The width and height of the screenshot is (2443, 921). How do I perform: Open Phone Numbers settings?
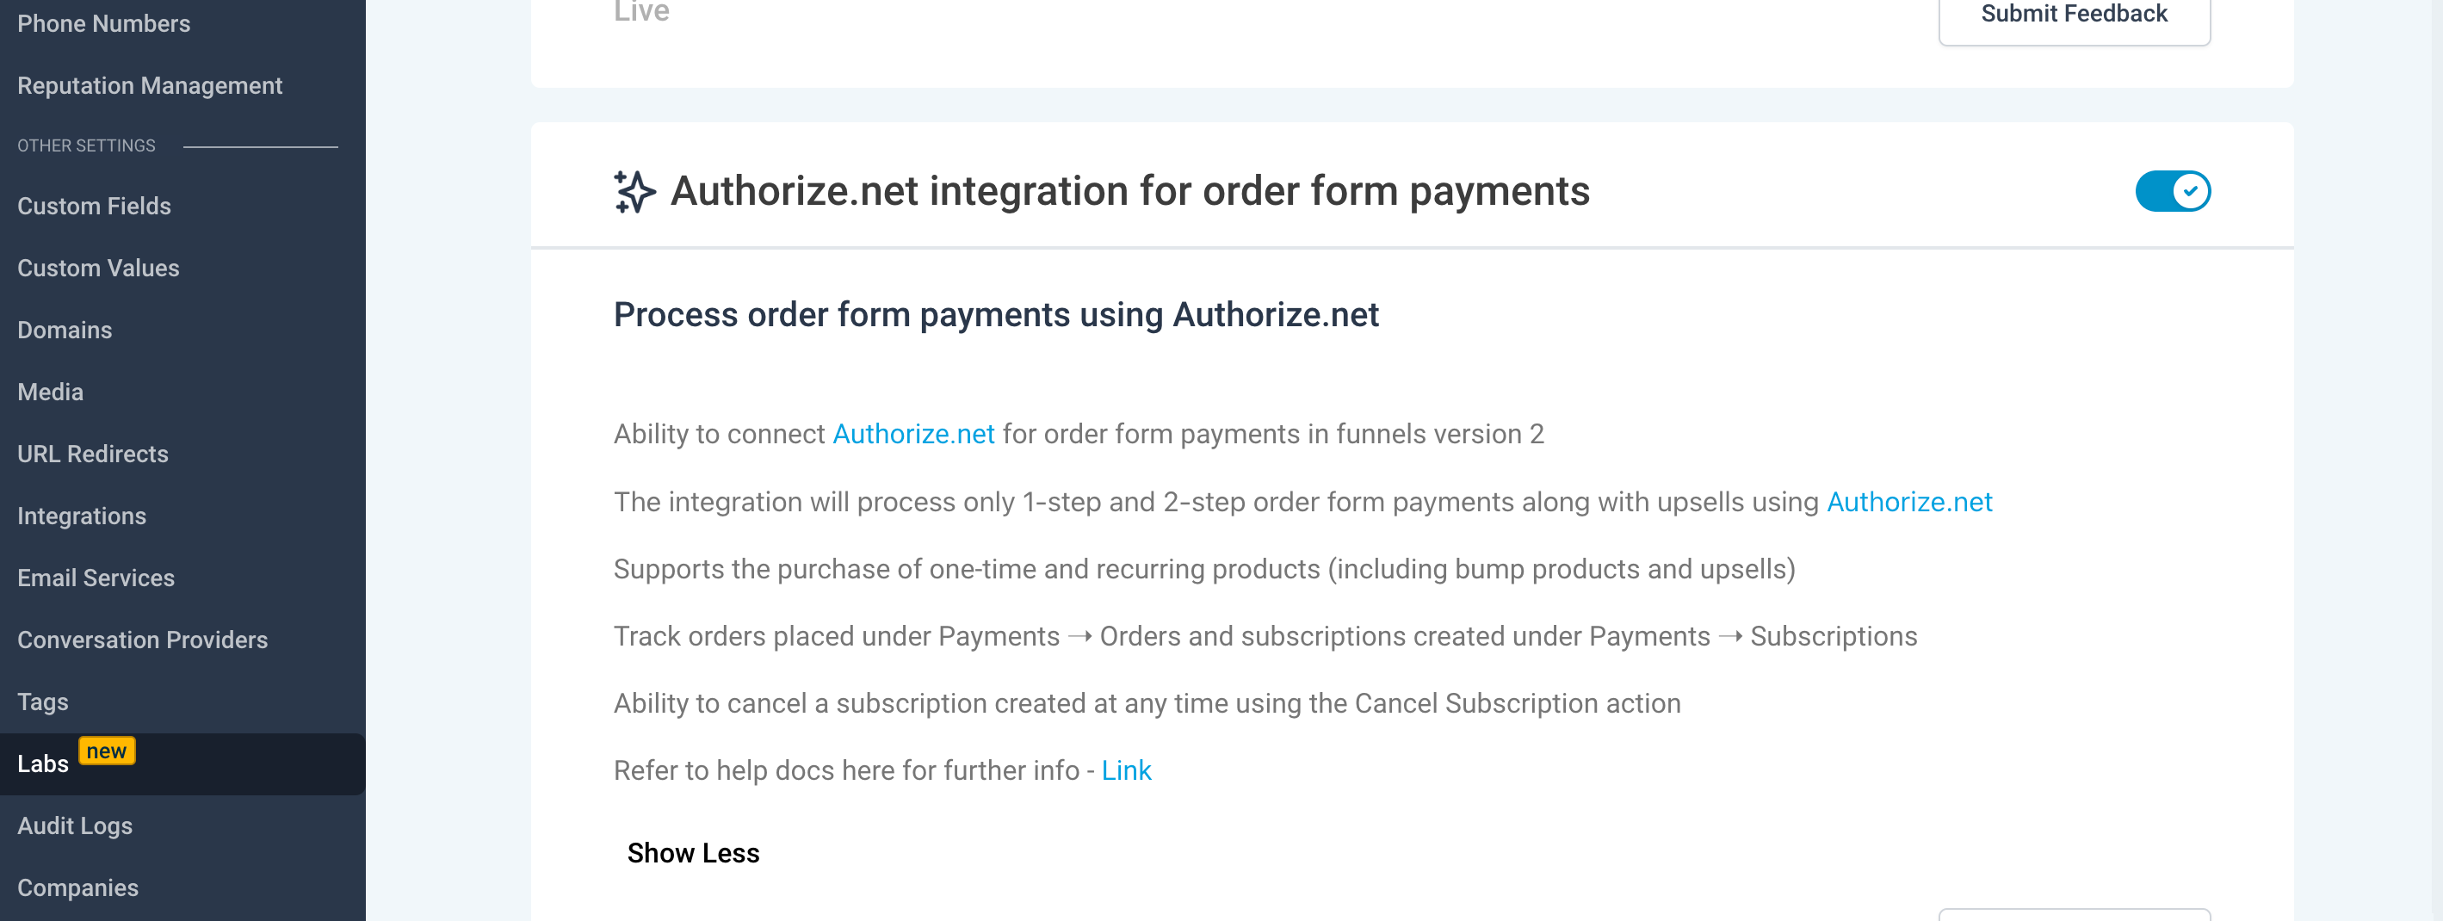103,24
